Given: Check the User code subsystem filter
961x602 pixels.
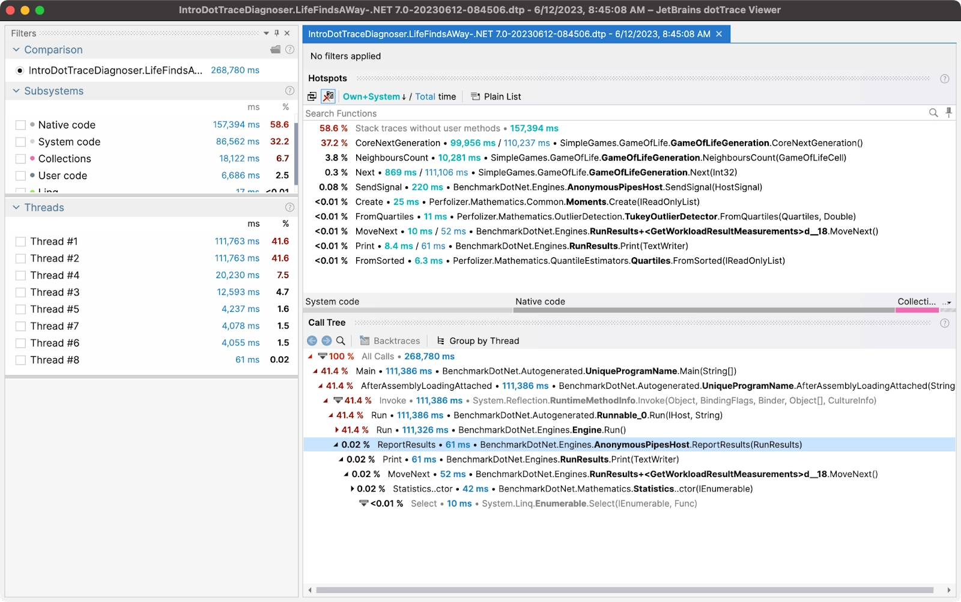Looking at the screenshot, I should coord(20,175).
